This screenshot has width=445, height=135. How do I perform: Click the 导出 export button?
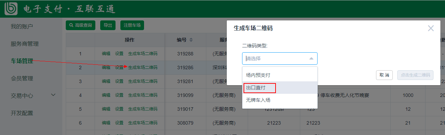108,25
